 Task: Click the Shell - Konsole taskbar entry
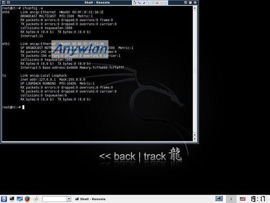tap(90, 199)
